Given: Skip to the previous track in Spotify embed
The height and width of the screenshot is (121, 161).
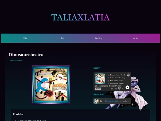Looking at the screenshot, I should 112,88.
